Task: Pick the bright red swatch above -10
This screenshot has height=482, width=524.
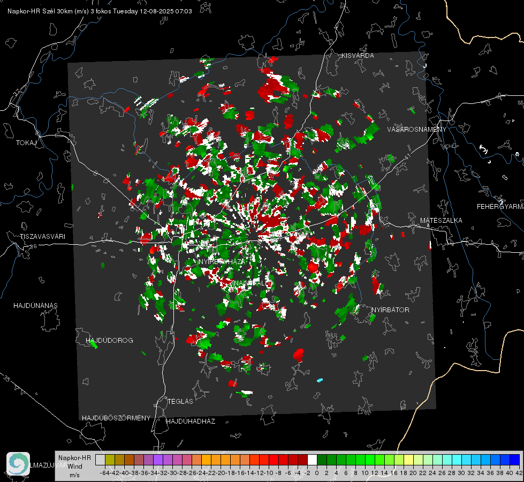Action: [274, 460]
